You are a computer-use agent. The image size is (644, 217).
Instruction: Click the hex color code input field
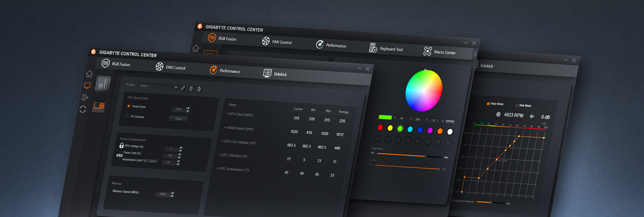point(450,121)
